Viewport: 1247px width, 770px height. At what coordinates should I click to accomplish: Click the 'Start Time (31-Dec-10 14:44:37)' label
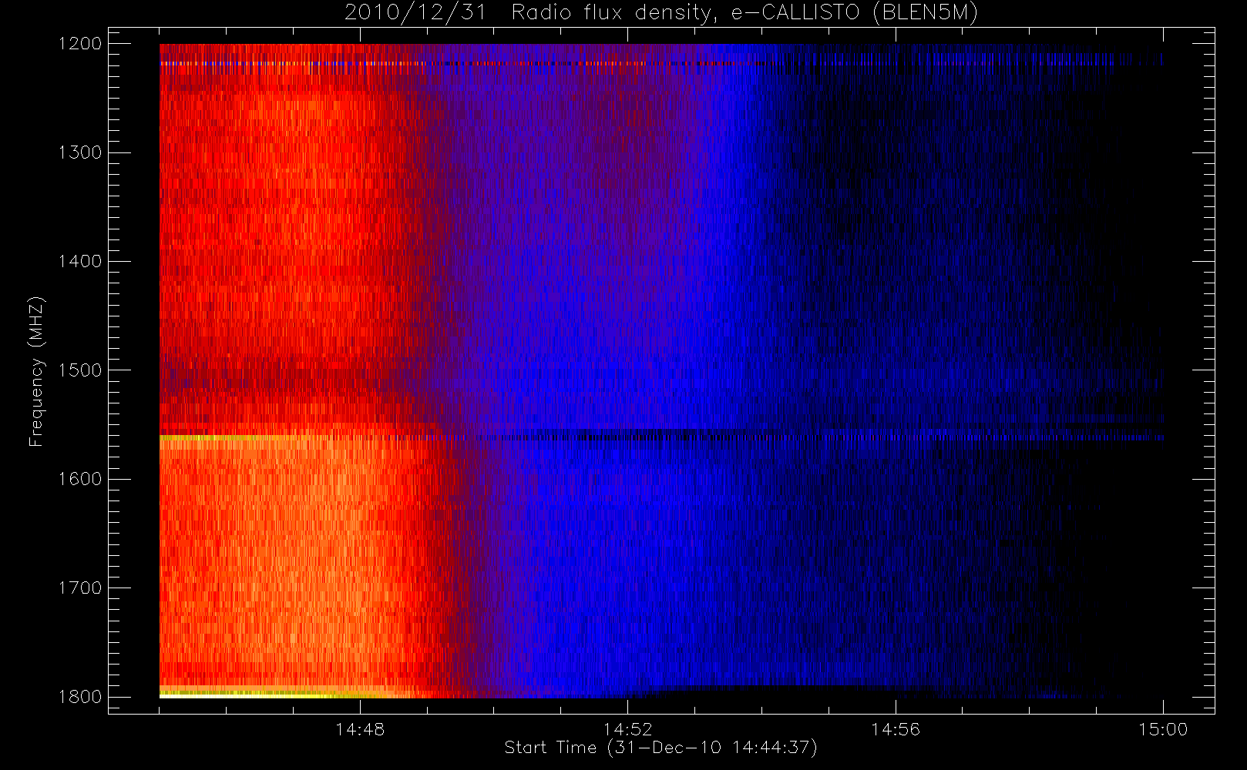click(660, 748)
